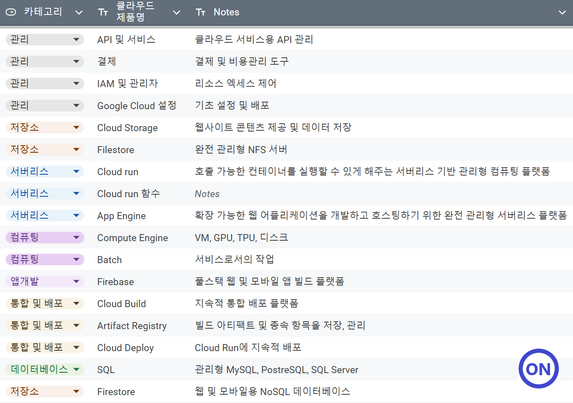The width and height of the screenshot is (573, 403).
Task: Select the Artifact Registry cell
Action: (x=132, y=326)
